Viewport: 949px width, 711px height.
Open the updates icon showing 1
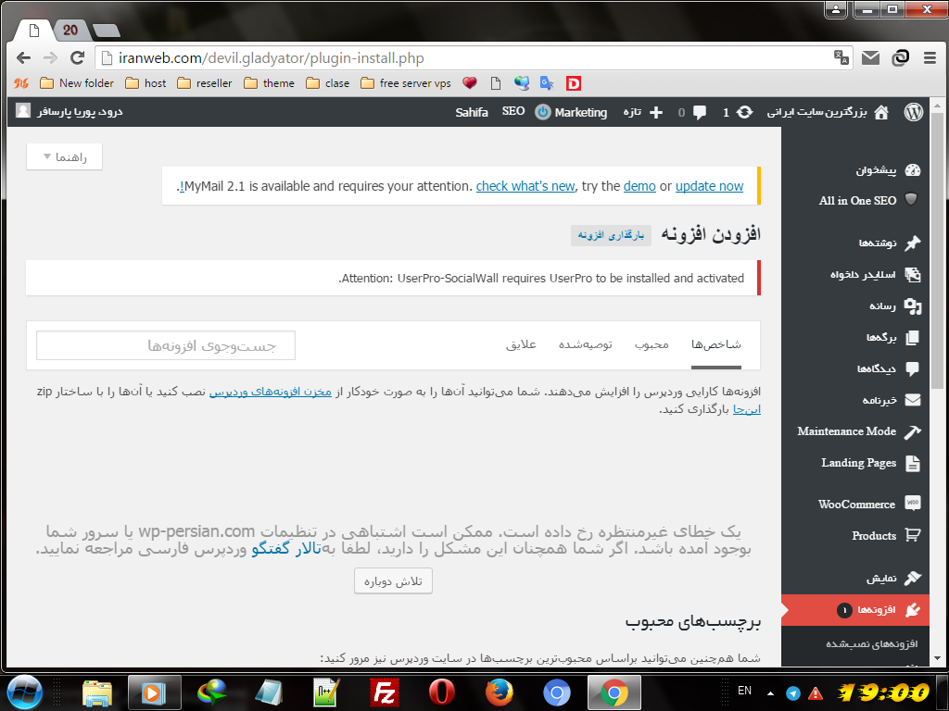click(x=745, y=112)
